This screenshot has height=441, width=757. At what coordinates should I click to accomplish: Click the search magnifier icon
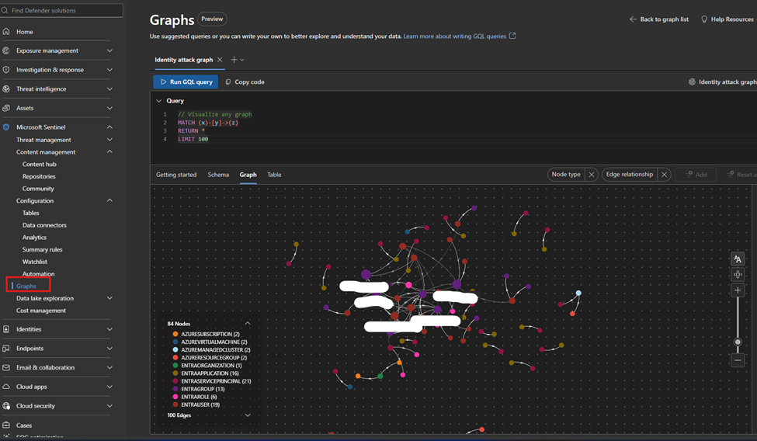(x=5, y=10)
